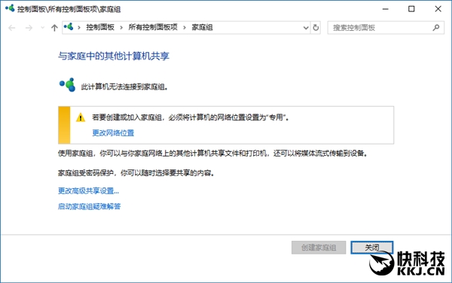Open 所有控制面板项 breadcrumb
Image resolution: width=452 pixels, height=283 pixels.
(153, 27)
